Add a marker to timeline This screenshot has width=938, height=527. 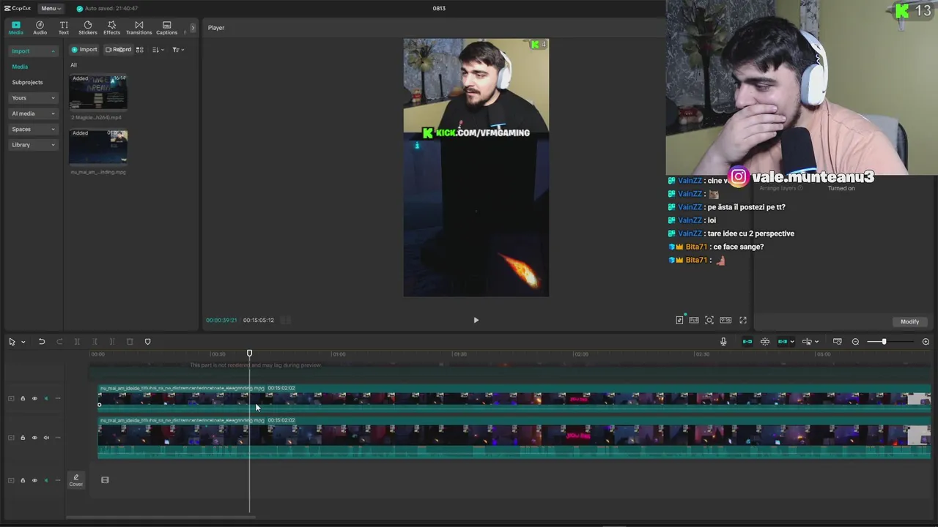147,342
